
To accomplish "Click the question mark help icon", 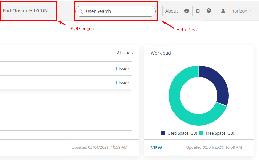I will 209,11.
